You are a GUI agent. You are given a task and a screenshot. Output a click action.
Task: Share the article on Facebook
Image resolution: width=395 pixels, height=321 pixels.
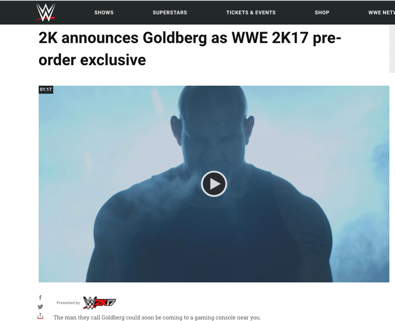coord(40,298)
